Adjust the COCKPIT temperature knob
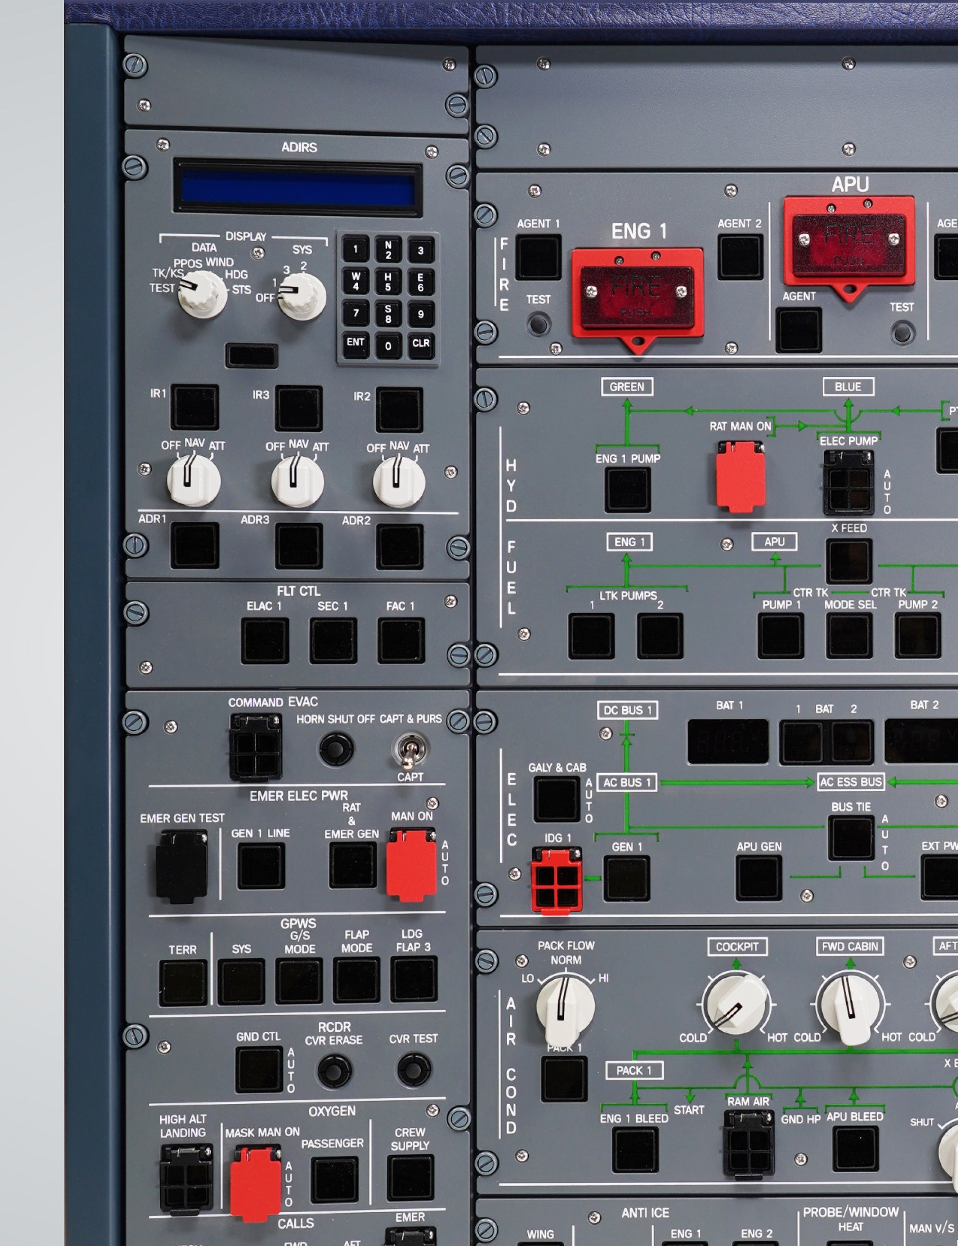The height and width of the screenshot is (1246, 958). (x=736, y=1004)
